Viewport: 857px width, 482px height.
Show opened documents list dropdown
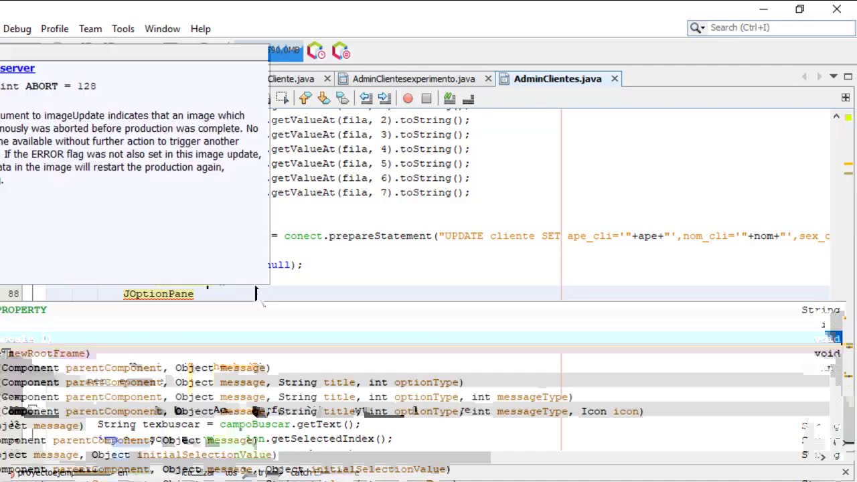pyautogui.click(x=834, y=76)
